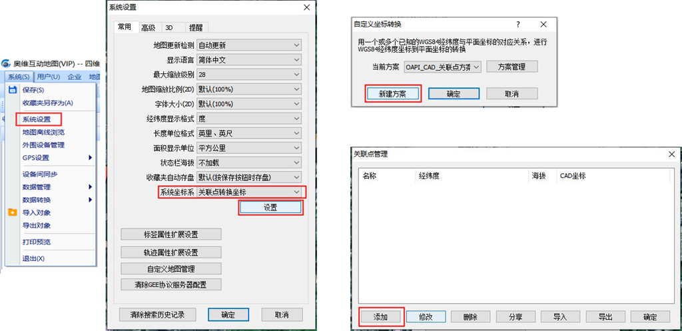Viewport: 682px width, 331px height.
Task: Click the 方案管理 button
Action: tap(511, 67)
